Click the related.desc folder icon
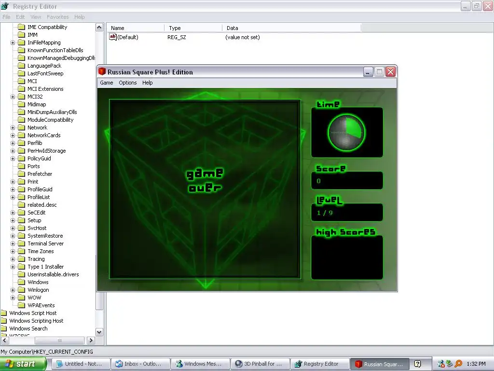494x371 pixels. click(21, 205)
